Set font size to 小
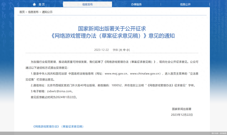This screenshot has height=135, width=227. [128, 50]
